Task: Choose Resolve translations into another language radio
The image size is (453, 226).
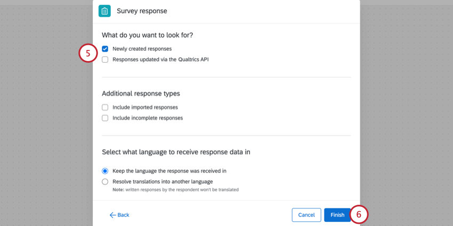Action: point(105,182)
